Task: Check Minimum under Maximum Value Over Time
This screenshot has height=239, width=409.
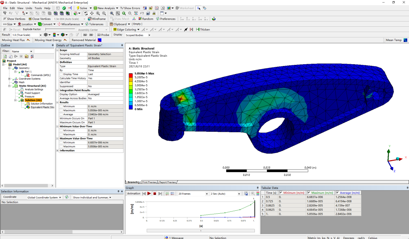Action: (61, 142)
